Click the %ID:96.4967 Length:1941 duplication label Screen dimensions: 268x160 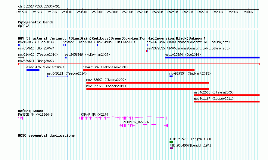click(x=190, y=145)
